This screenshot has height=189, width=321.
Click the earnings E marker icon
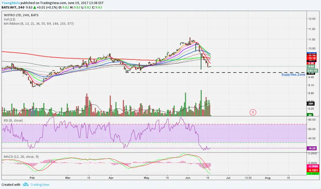click(253, 112)
